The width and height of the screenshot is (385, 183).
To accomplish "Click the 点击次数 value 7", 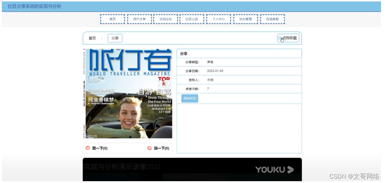I will coord(208,89).
